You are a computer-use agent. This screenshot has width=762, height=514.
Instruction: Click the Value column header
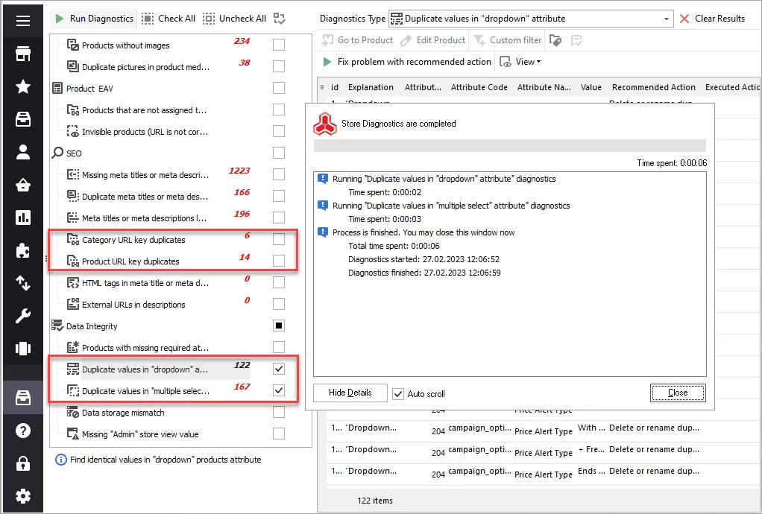coord(591,87)
